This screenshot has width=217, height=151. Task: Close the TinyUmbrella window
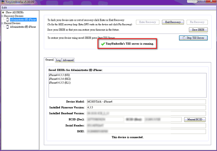tap(211, 1)
